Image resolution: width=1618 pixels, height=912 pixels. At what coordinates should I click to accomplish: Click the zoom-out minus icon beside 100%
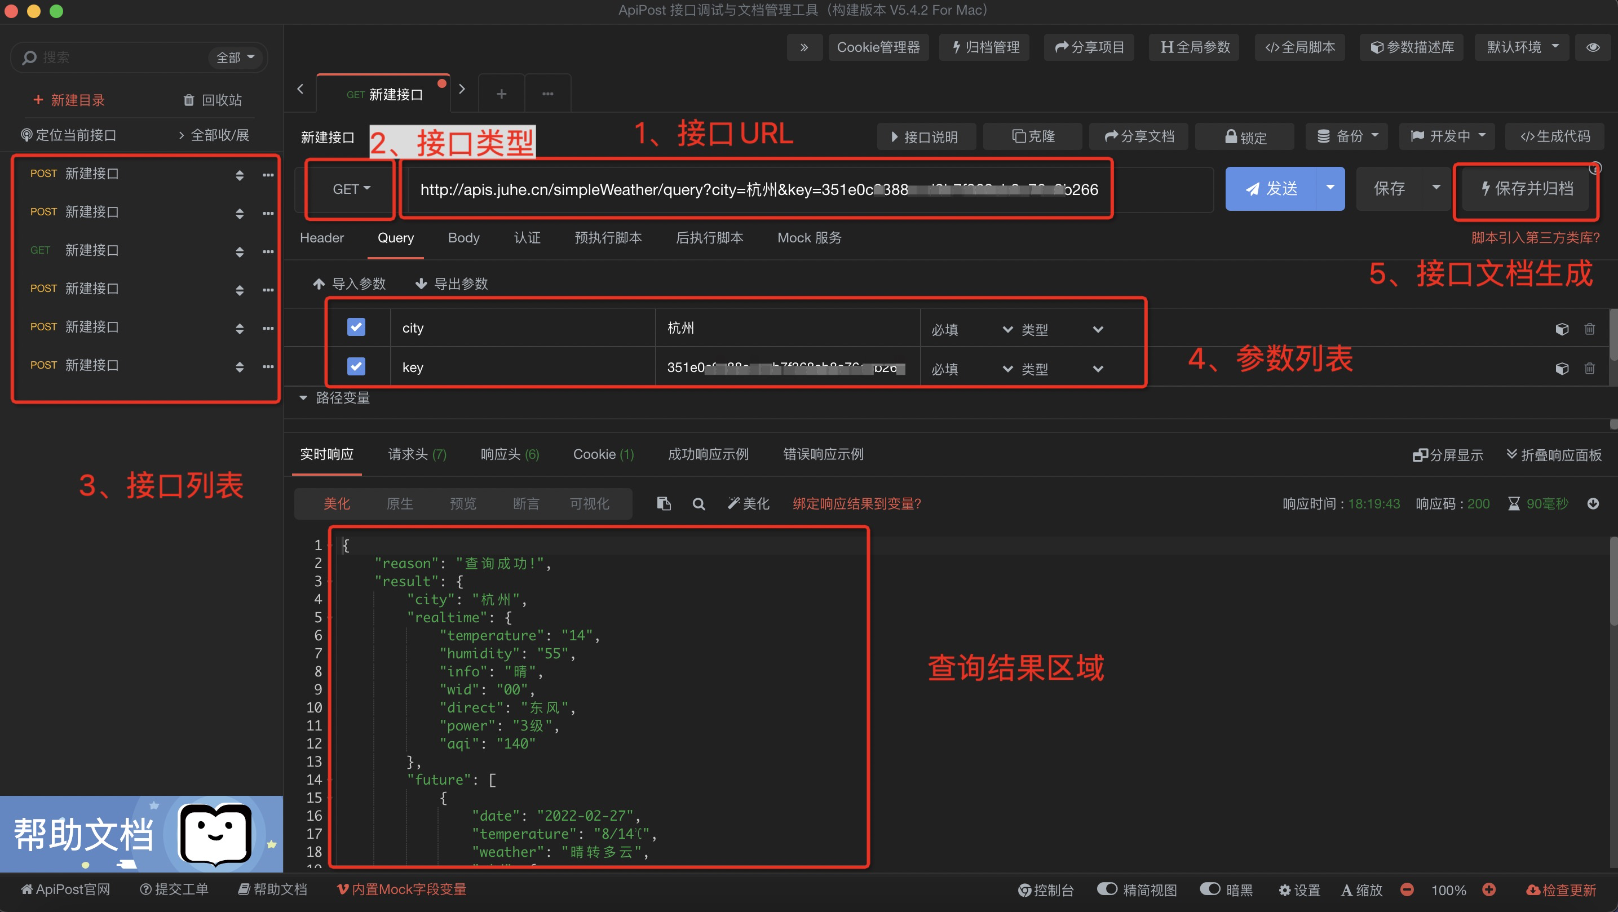[1407, 889]
